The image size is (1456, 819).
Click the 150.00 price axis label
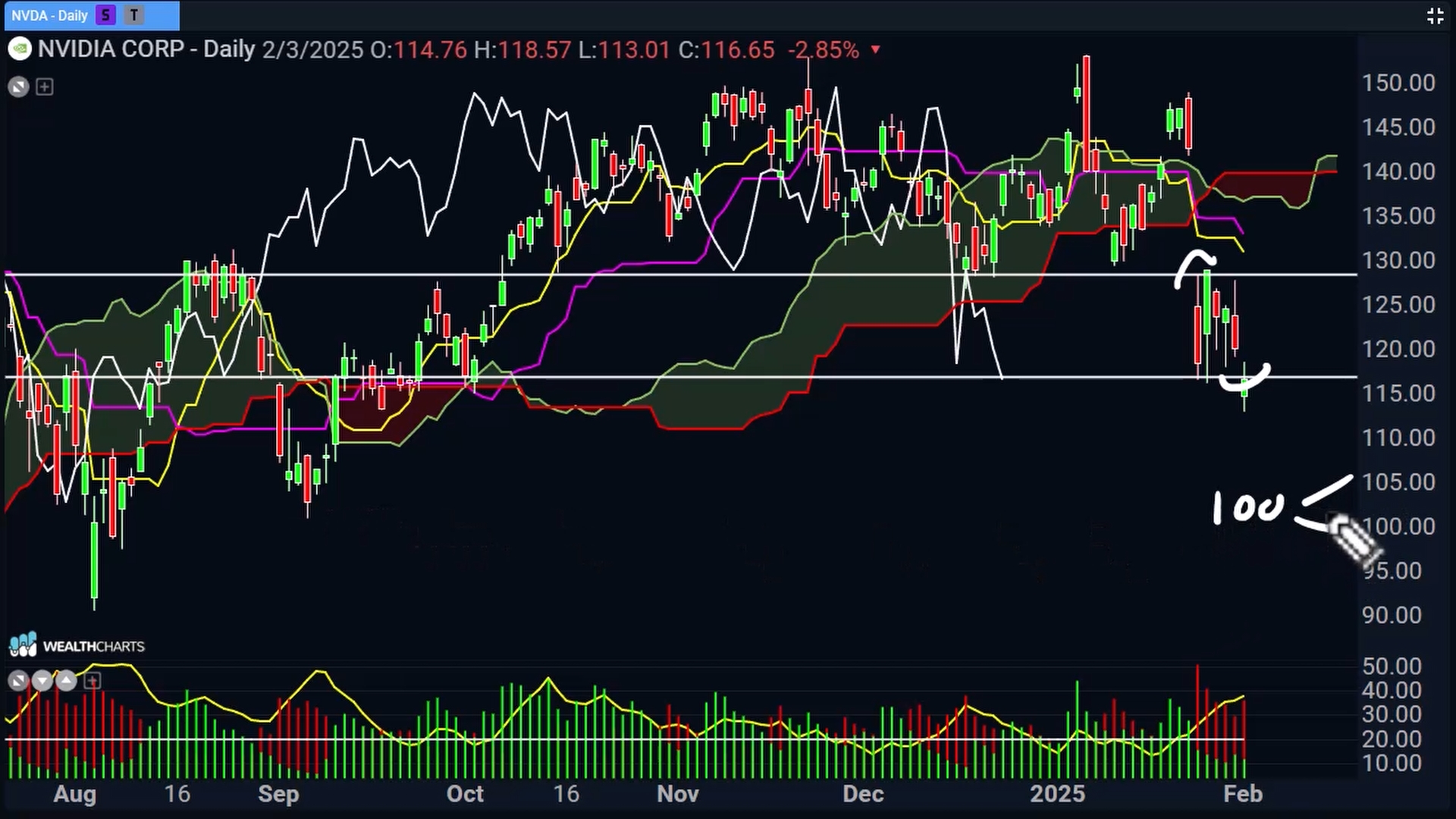[1398, 83]
